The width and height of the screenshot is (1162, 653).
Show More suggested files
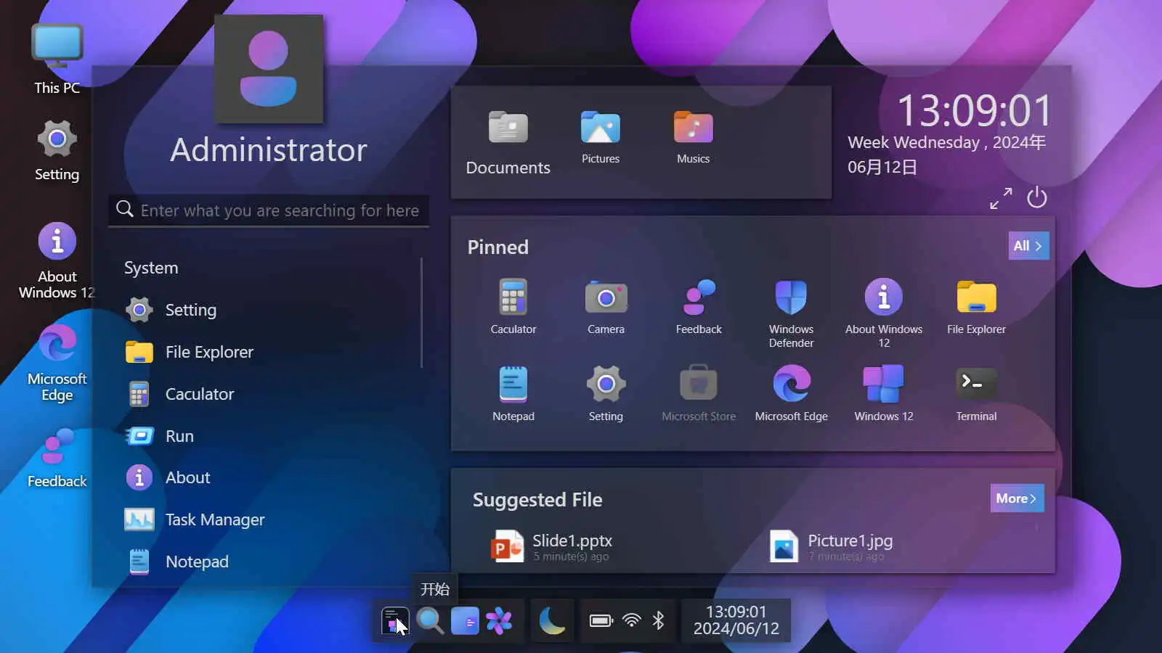1017,498
